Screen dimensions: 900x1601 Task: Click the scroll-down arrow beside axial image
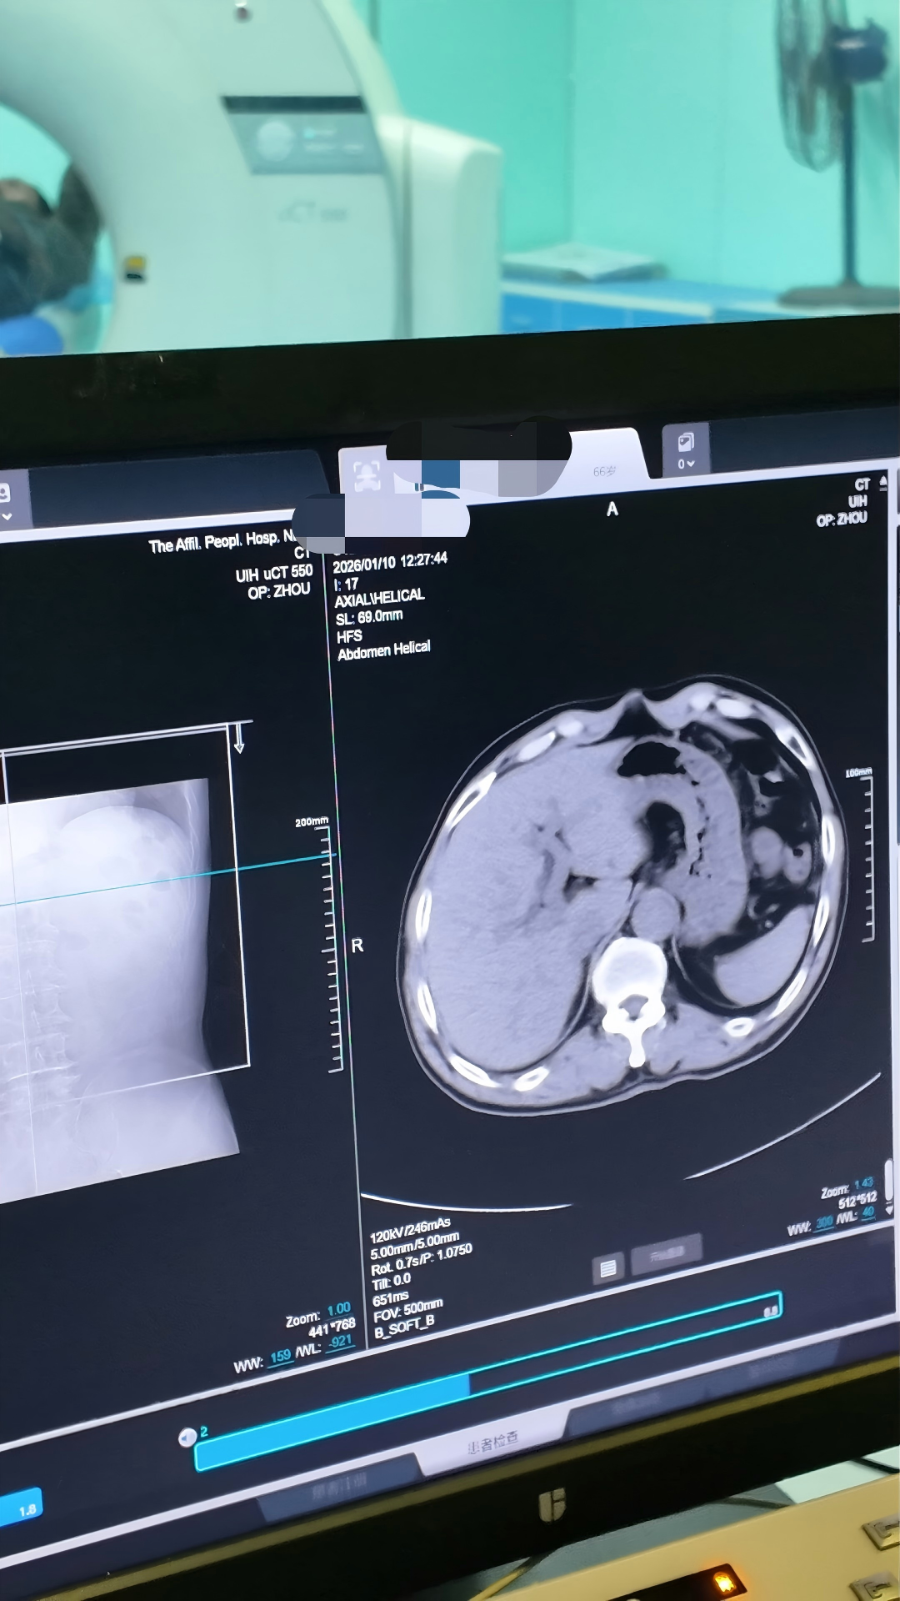888,1209
